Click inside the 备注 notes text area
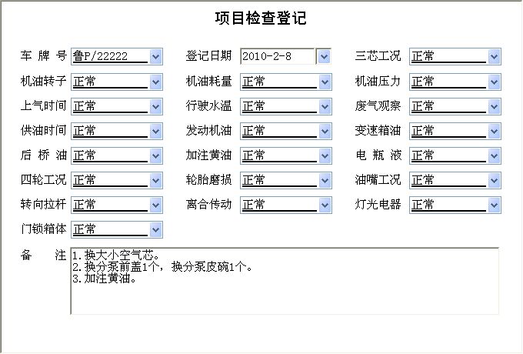Screen dimensions: 523x354 pyautogui.click(x=285, y=281)
